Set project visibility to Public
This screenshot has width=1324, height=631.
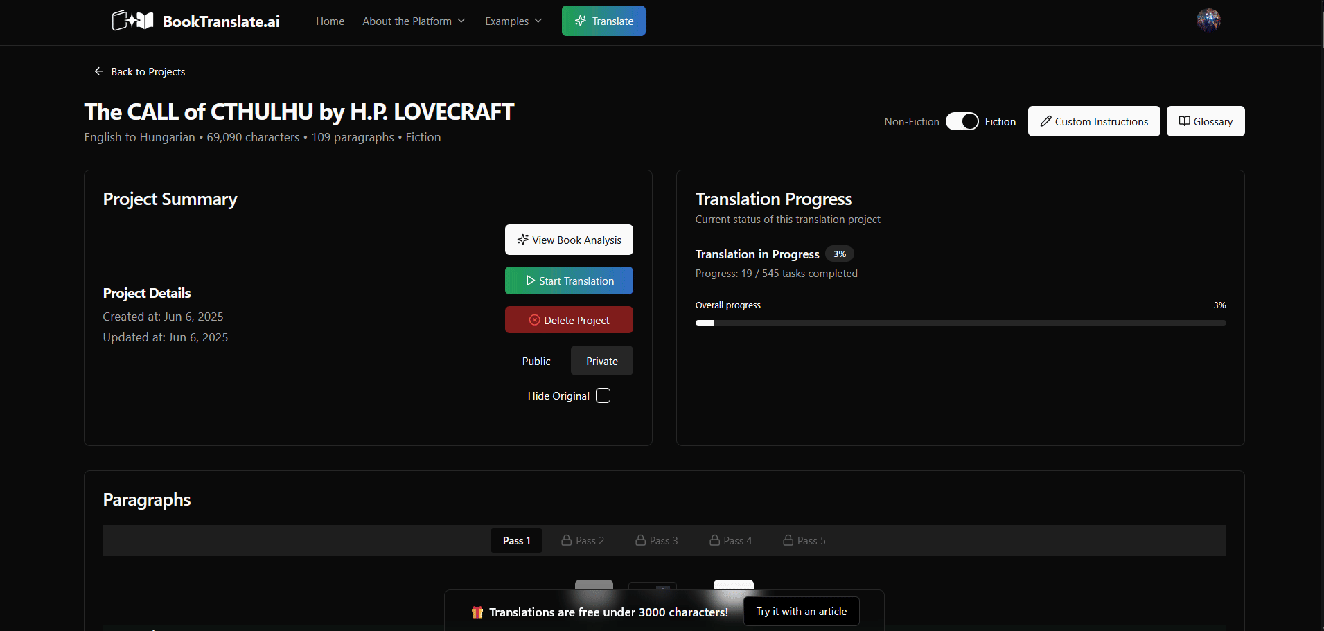coord(536,361)
